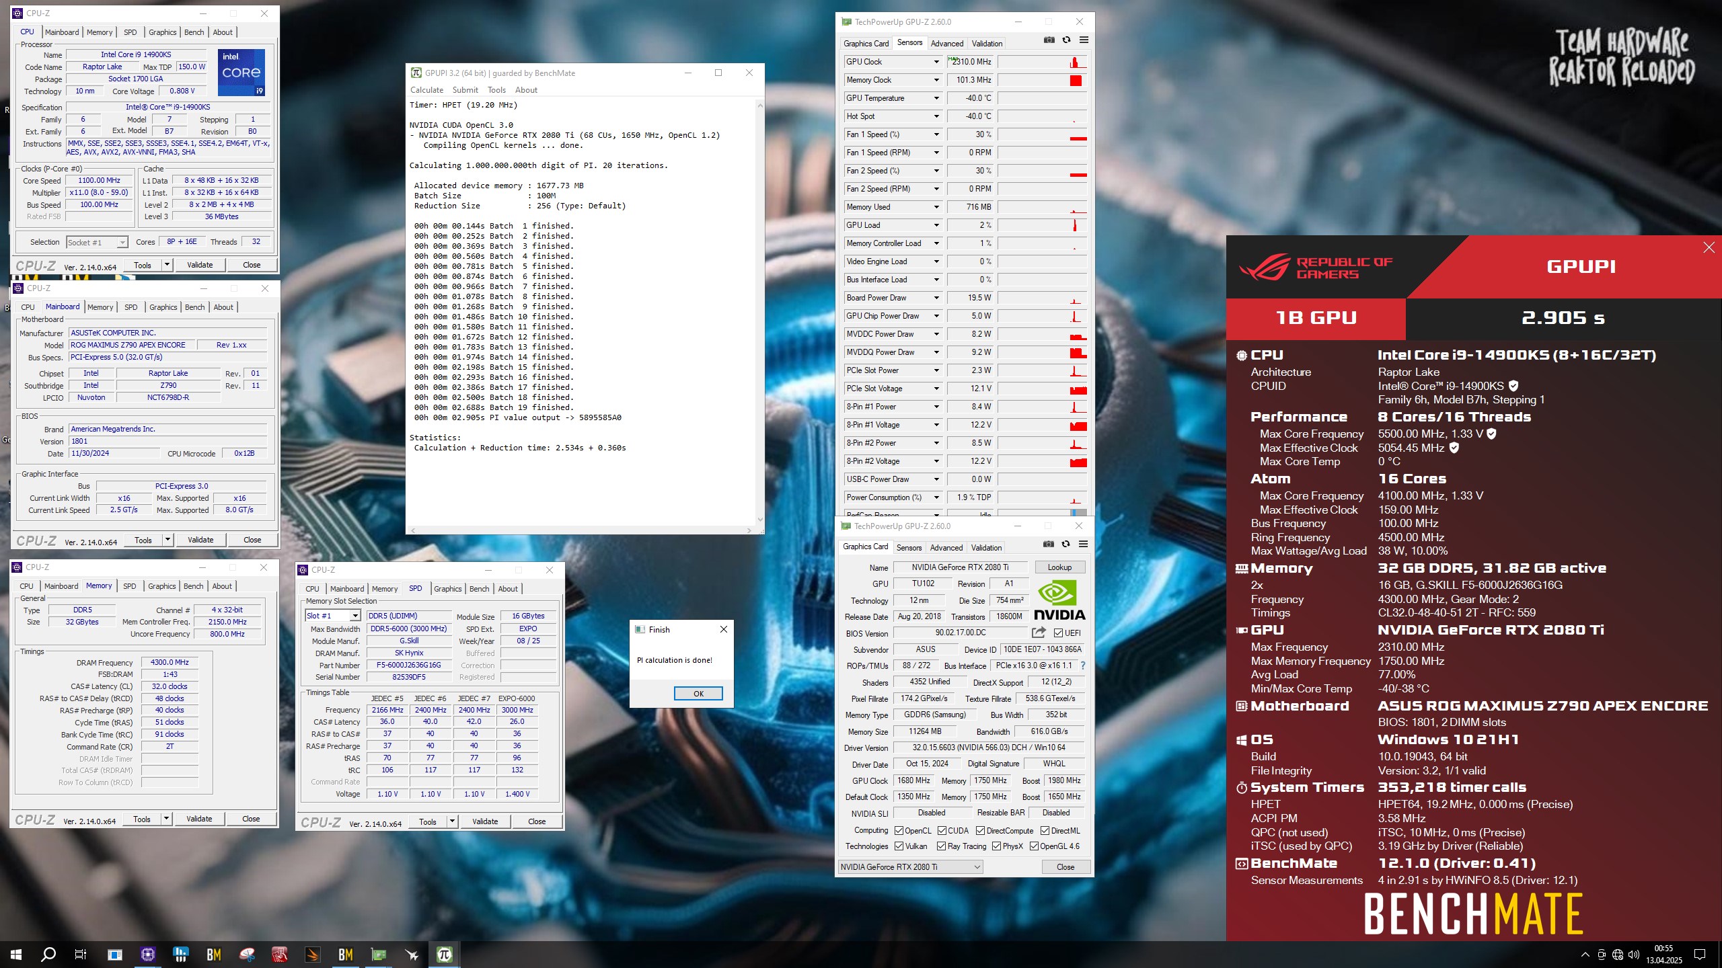Click the Lookup button in GPU-Z

click(x=1059, y=567)
